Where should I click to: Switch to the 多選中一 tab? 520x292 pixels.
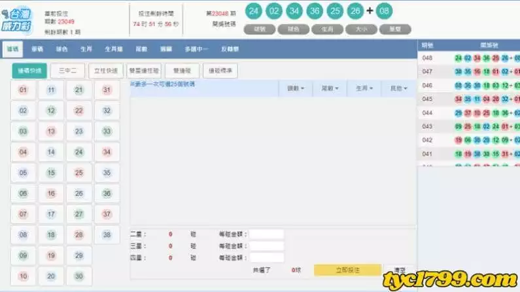196,49
